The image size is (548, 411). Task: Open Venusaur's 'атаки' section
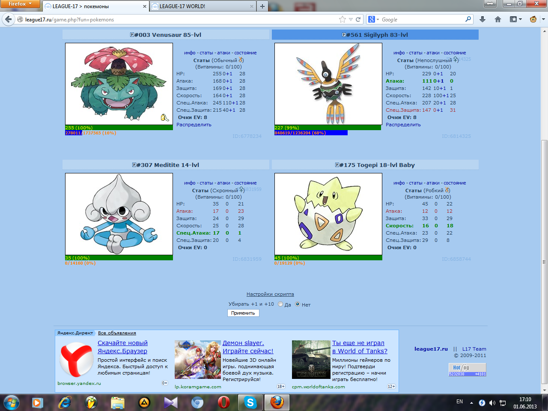(223, 53)
